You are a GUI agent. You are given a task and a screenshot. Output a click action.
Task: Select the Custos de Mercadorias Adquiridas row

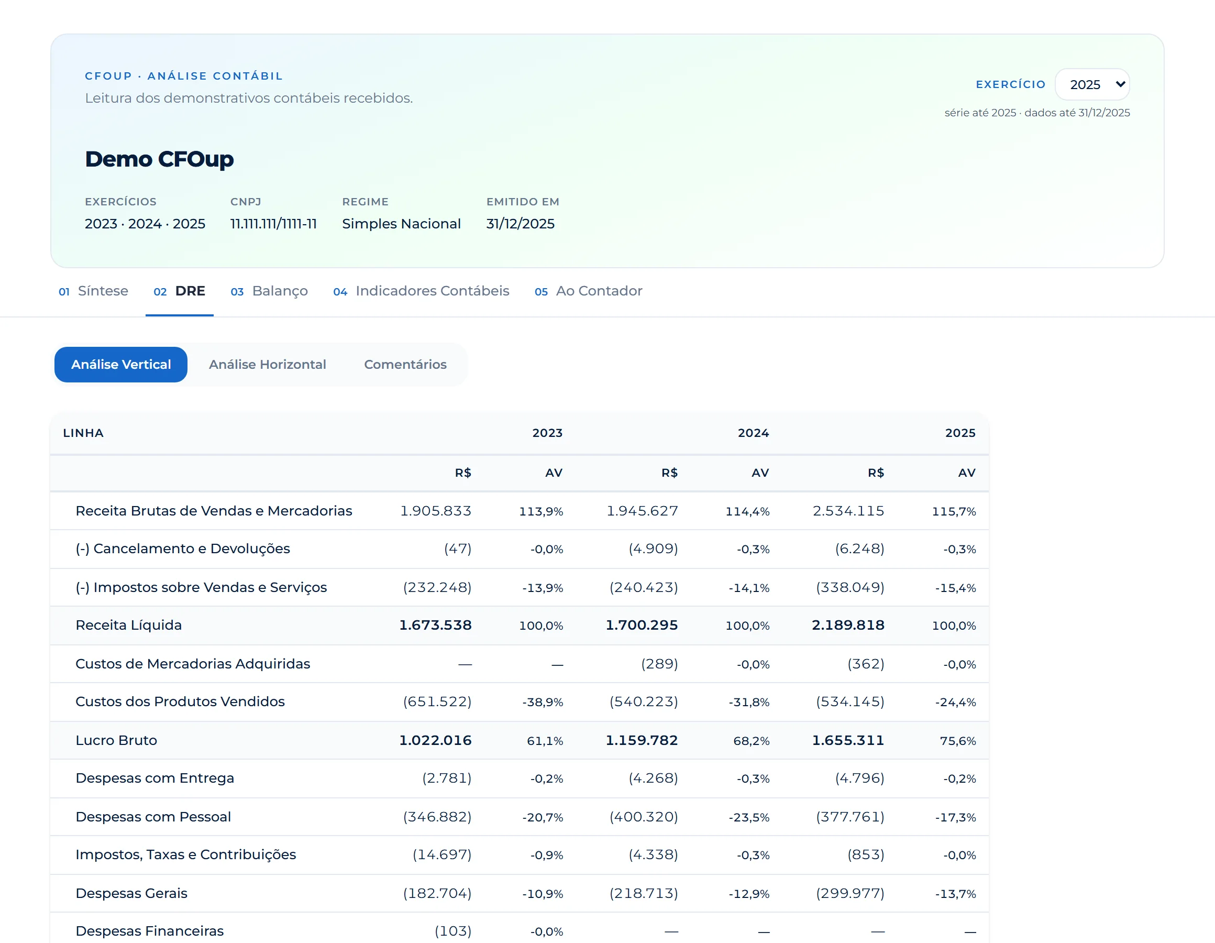tap(519, 664)
